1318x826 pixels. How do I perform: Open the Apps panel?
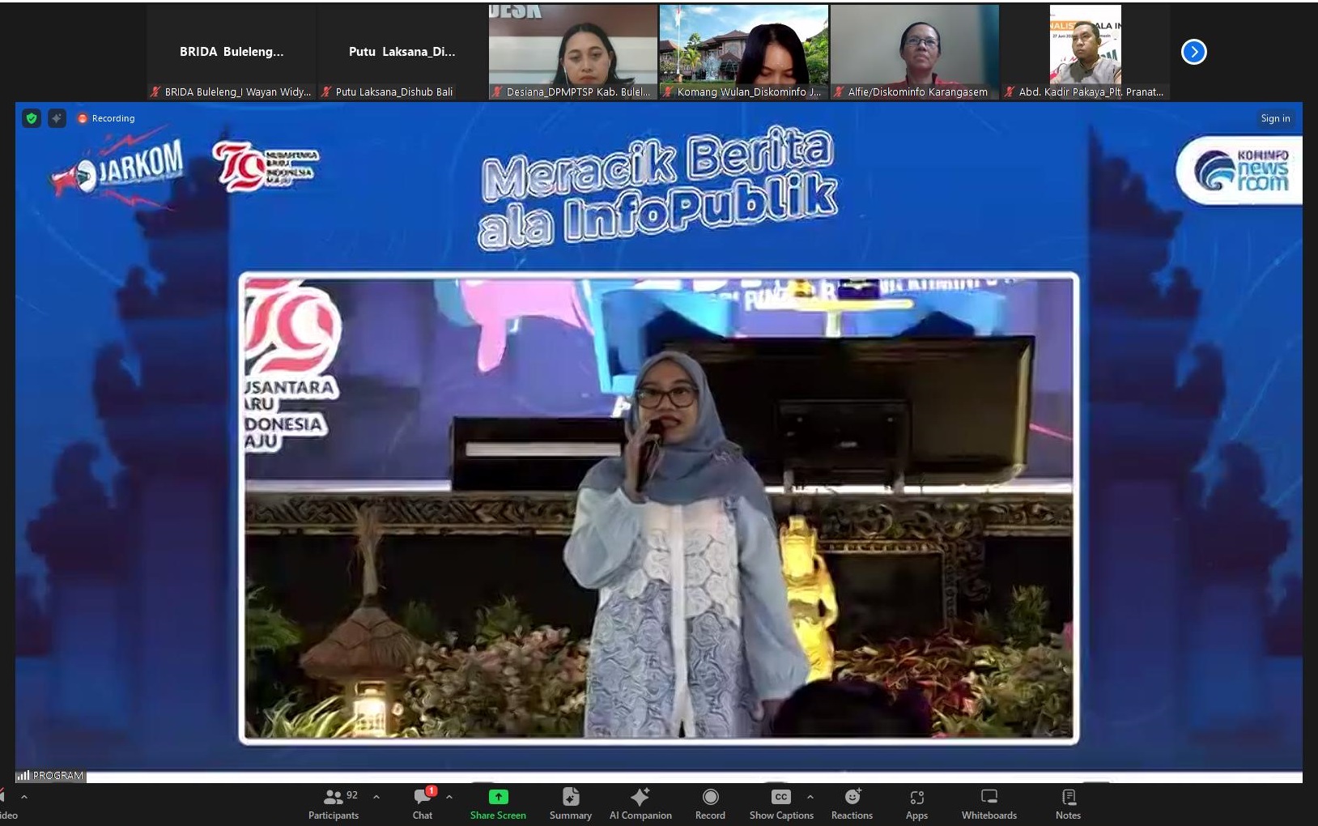click(916, 804)
